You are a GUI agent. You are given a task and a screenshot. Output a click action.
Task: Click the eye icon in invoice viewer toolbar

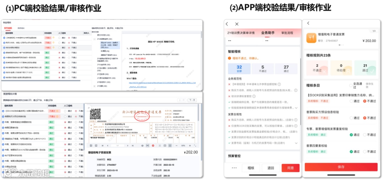click(x=143, y=146)
